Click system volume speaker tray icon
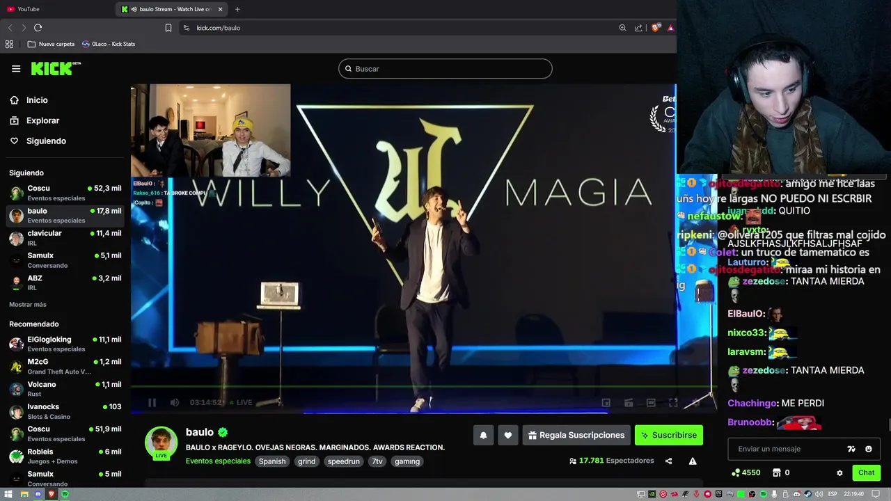 pos(819,494)
